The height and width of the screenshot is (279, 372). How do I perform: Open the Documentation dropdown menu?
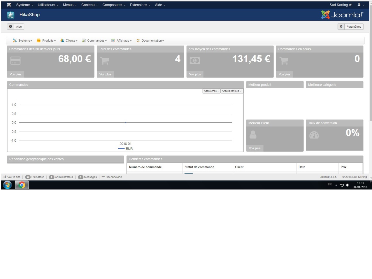point(150,41)
